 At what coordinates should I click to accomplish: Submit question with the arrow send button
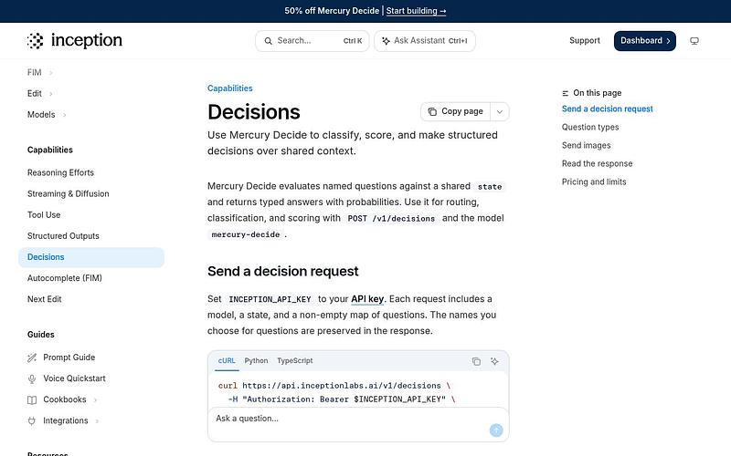coord(496,430)
